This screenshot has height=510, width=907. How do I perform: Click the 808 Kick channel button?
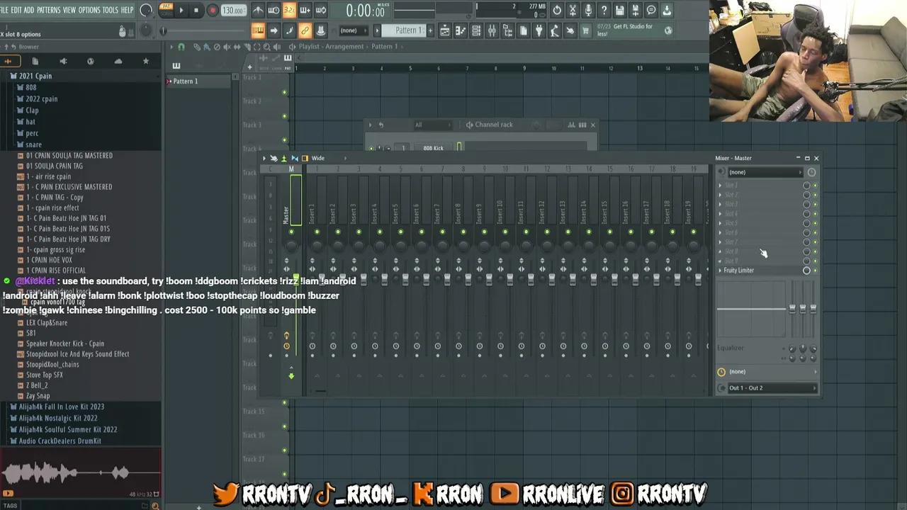pos(433,148)
